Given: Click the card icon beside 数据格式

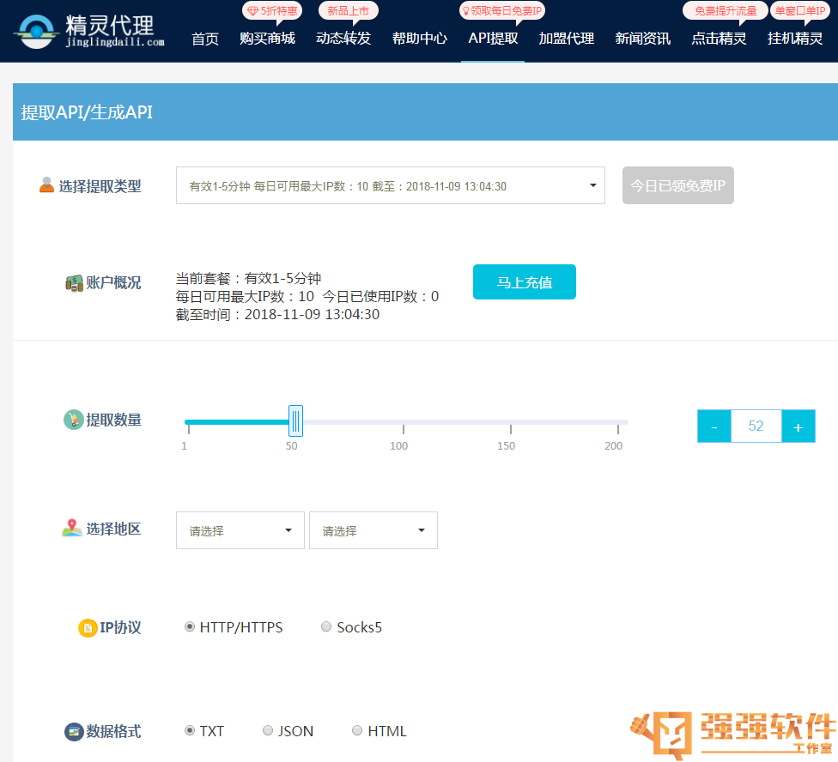Looking at the screenshot, I should click(x=75, y=732).
